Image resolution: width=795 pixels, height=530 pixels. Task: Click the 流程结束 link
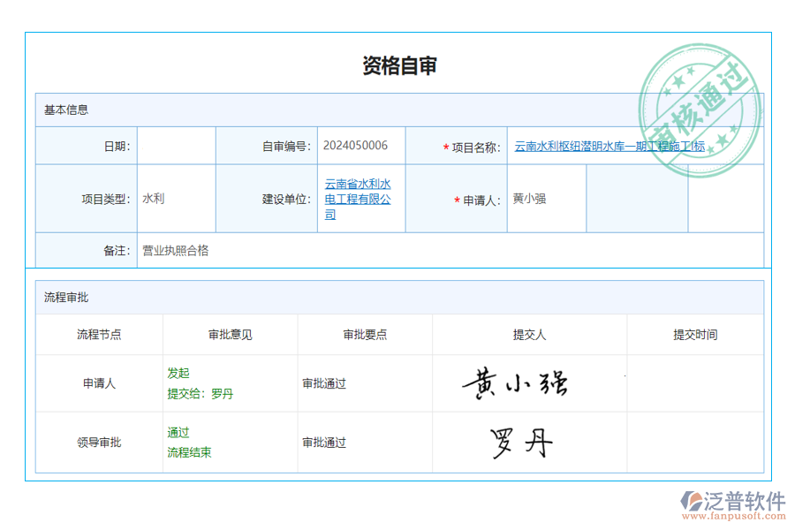coord(188,451)
